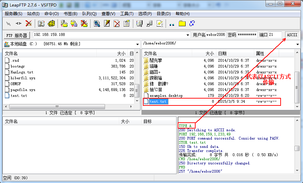Click log line STOR test.txt
303x183 pixels.
(x=192, y=142)
